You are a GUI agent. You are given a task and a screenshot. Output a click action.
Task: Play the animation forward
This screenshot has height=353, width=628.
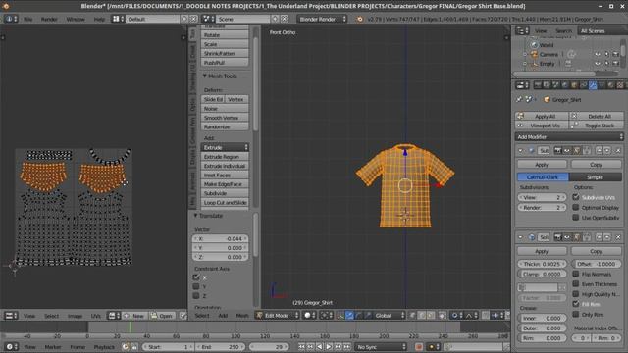[x=329, y=347]
